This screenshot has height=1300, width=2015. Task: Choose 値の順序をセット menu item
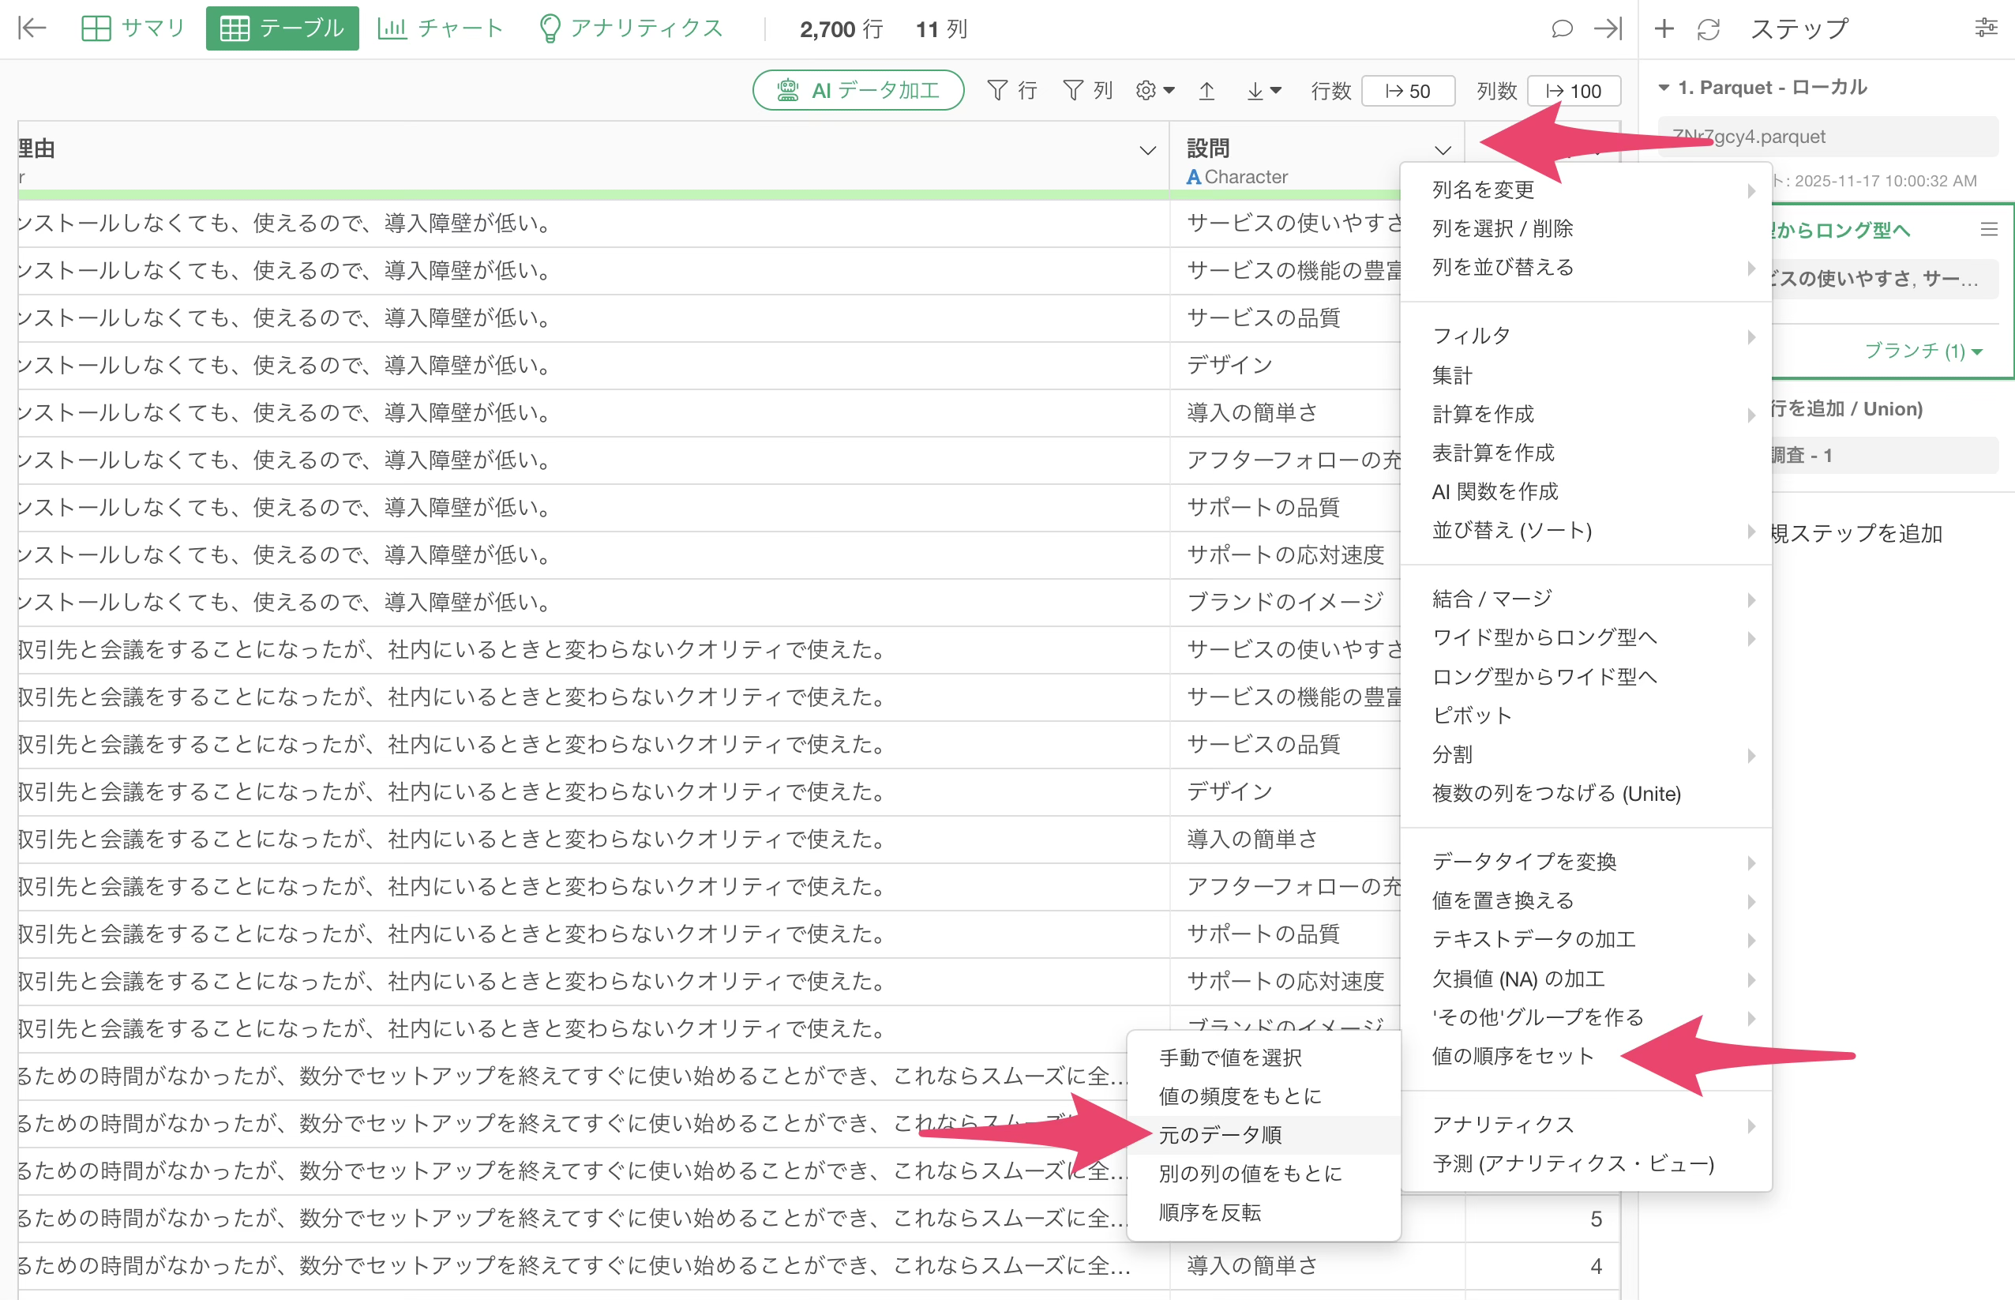click(x=1512, y=1056)
